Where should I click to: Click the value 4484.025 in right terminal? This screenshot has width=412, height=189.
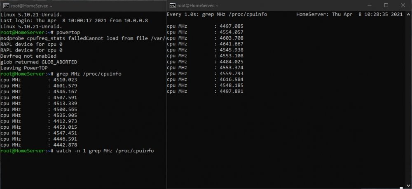232,62
